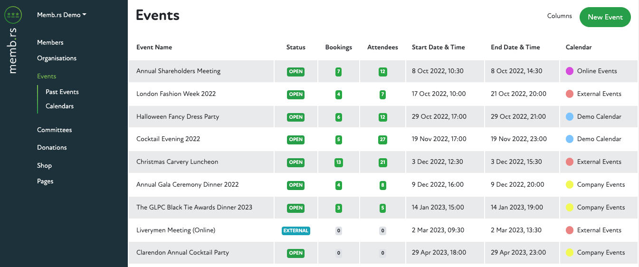Select Past Events submenu item
The height and width of the screenshot is (267, 639).
(62, 92)
